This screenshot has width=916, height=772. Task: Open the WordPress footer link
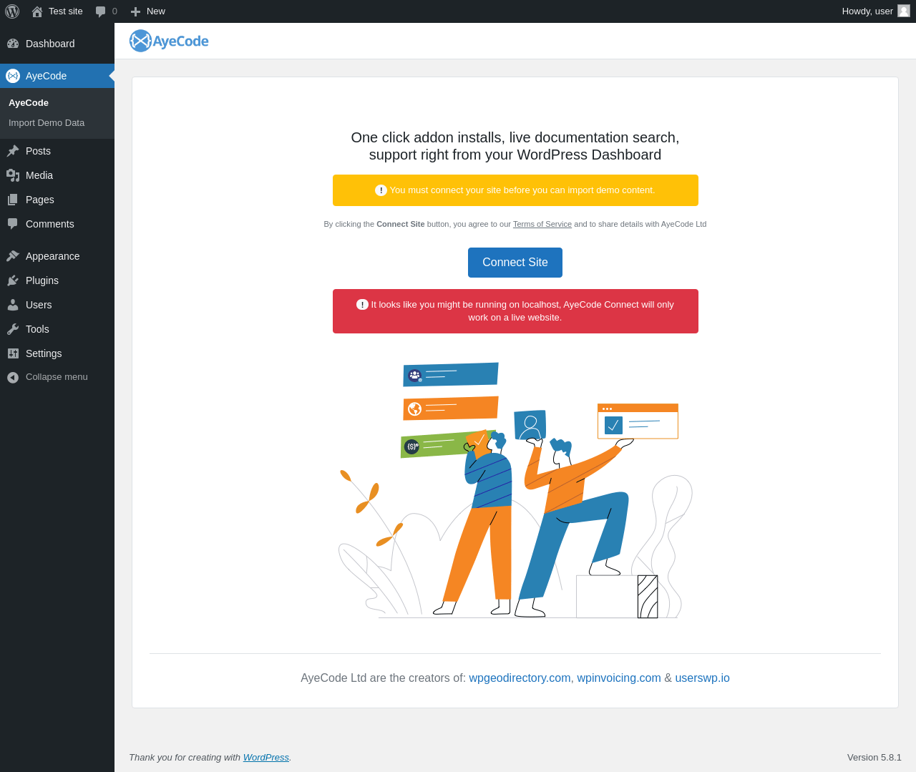click(x=266, y=757)
